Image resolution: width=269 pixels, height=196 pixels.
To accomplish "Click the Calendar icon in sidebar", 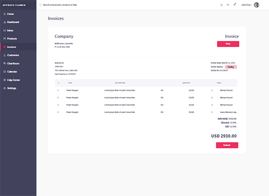I will 5,72.
